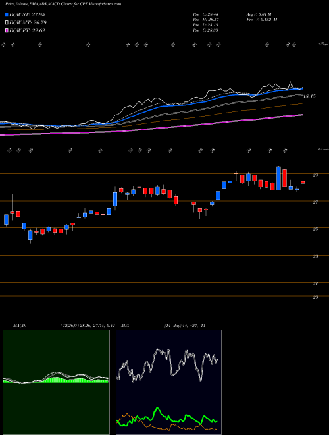Click the '<Tops' label
This screenshot has height=435, width=329.
coord(323,44)
